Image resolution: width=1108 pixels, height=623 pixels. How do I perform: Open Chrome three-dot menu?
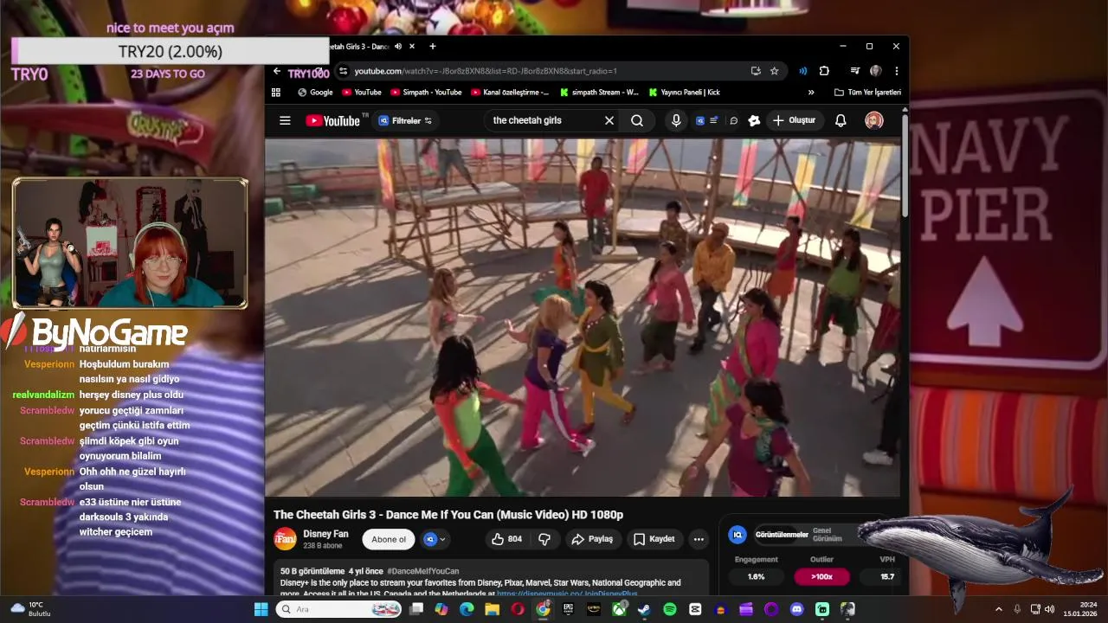pyautogui.click(x=897, y=71)
